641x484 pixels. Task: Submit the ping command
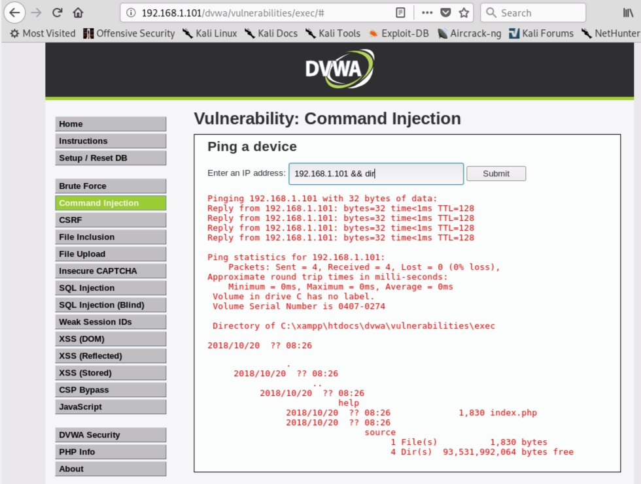496,174
